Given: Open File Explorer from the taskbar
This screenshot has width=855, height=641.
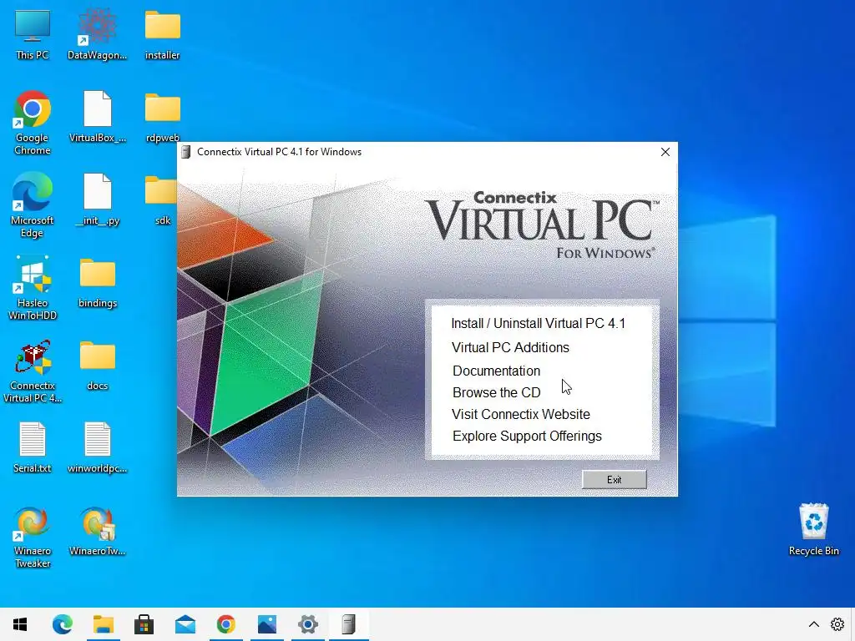Looking at the screenshot, I should pyautogui.click(x=103, y=624).
